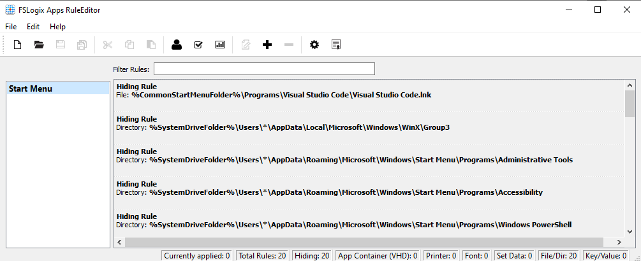Viewport: 641px width, 261px height.
Task: Close the FSLogix Apps RuleEditor window
Action: pyautogui.click(x=627, y=10)
